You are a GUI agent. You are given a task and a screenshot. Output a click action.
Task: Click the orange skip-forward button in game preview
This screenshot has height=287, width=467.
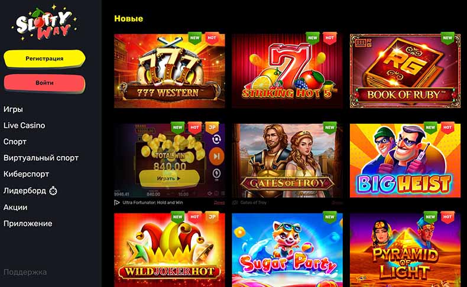tap(216, 156)
